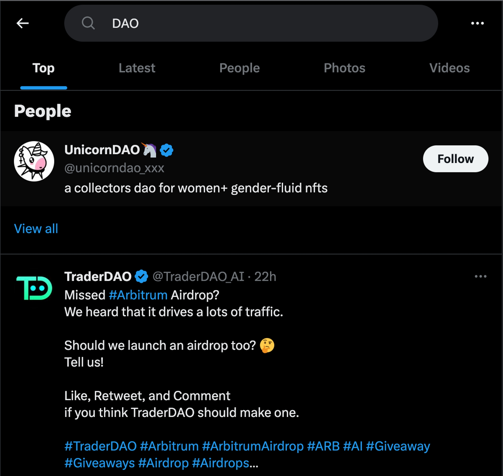Click the back arrow icon
This screenshot has height=476, width=503.
pos(23,23)
